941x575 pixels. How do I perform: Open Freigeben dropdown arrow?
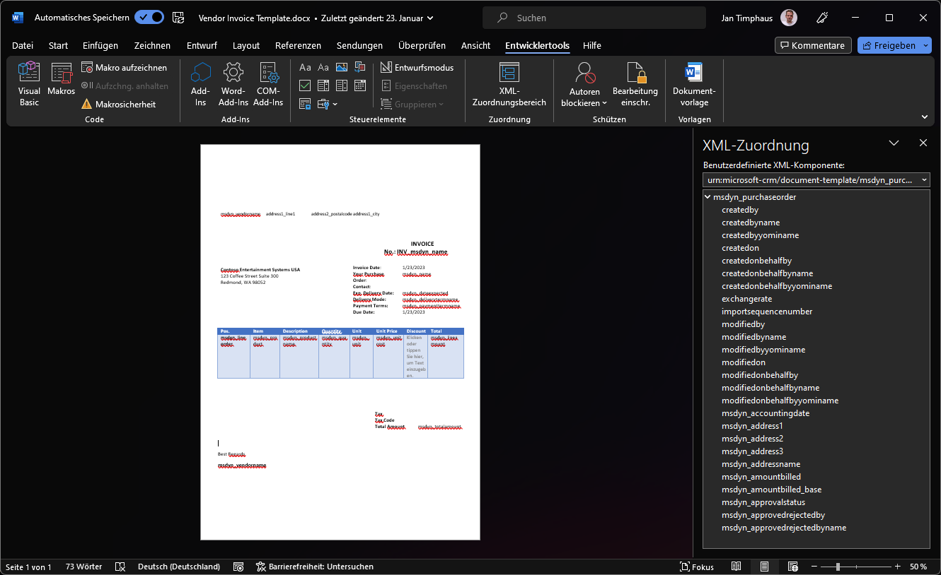click(x=926, y=45)
